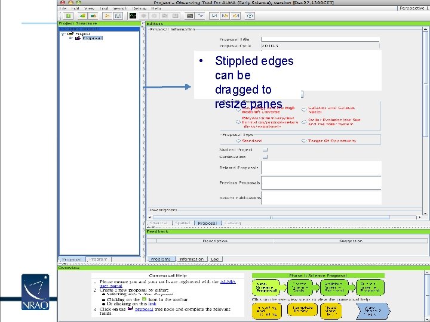
Task: Click the yellow open folder toolbar icon
Action: pyautogui.click(x=107, y=16)
